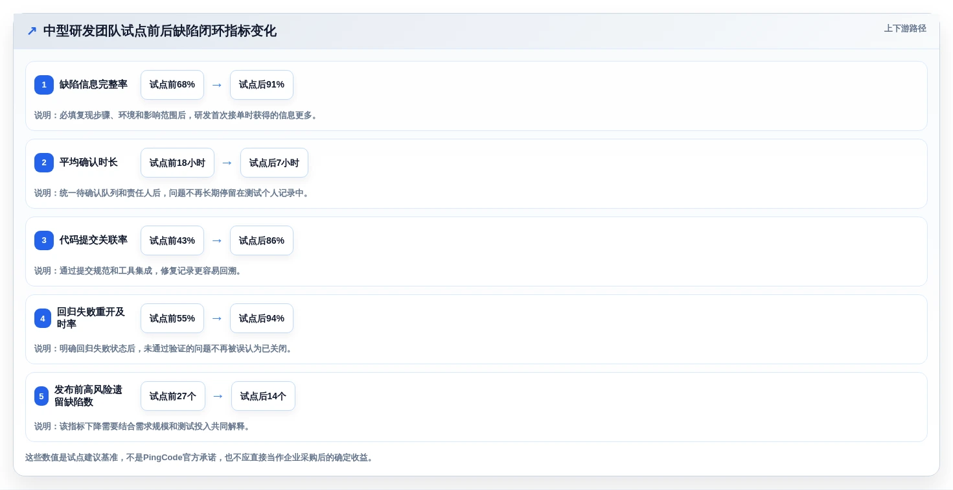Click the trend arrow icon beside the title

tap(32, 30)
